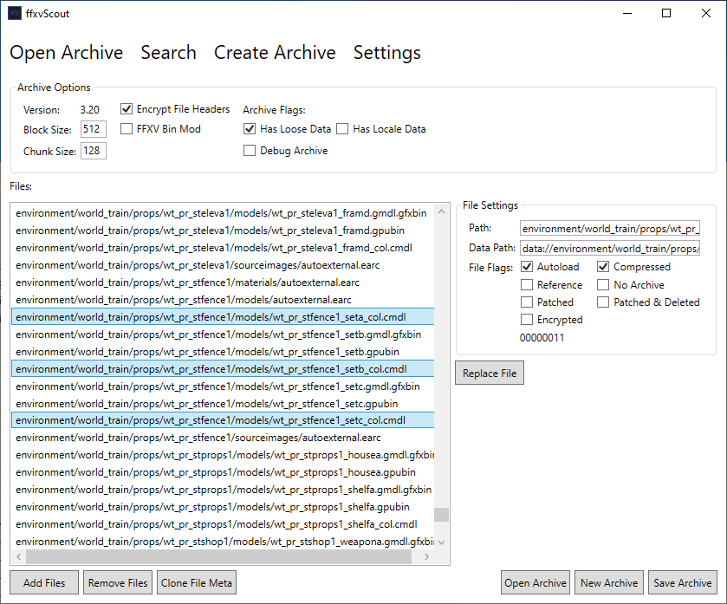Toggle the Debug Archive checkbox
Image resolution: width=727 pixels, height=604 pixels.
[250, 151]
